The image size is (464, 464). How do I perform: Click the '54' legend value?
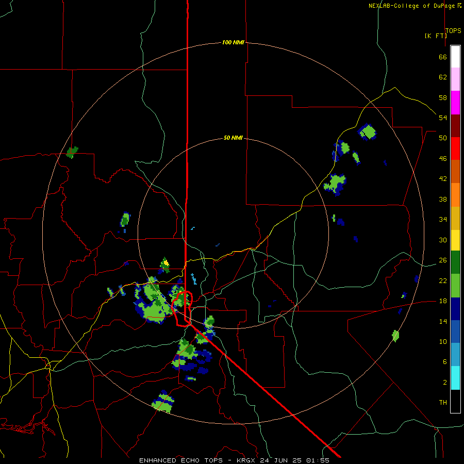click(x=443, y=118)
